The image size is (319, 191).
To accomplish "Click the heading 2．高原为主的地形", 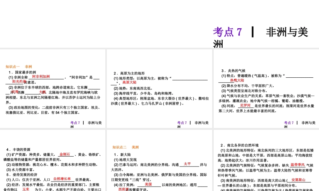I will pyautogui.click(x=129, y=73).
